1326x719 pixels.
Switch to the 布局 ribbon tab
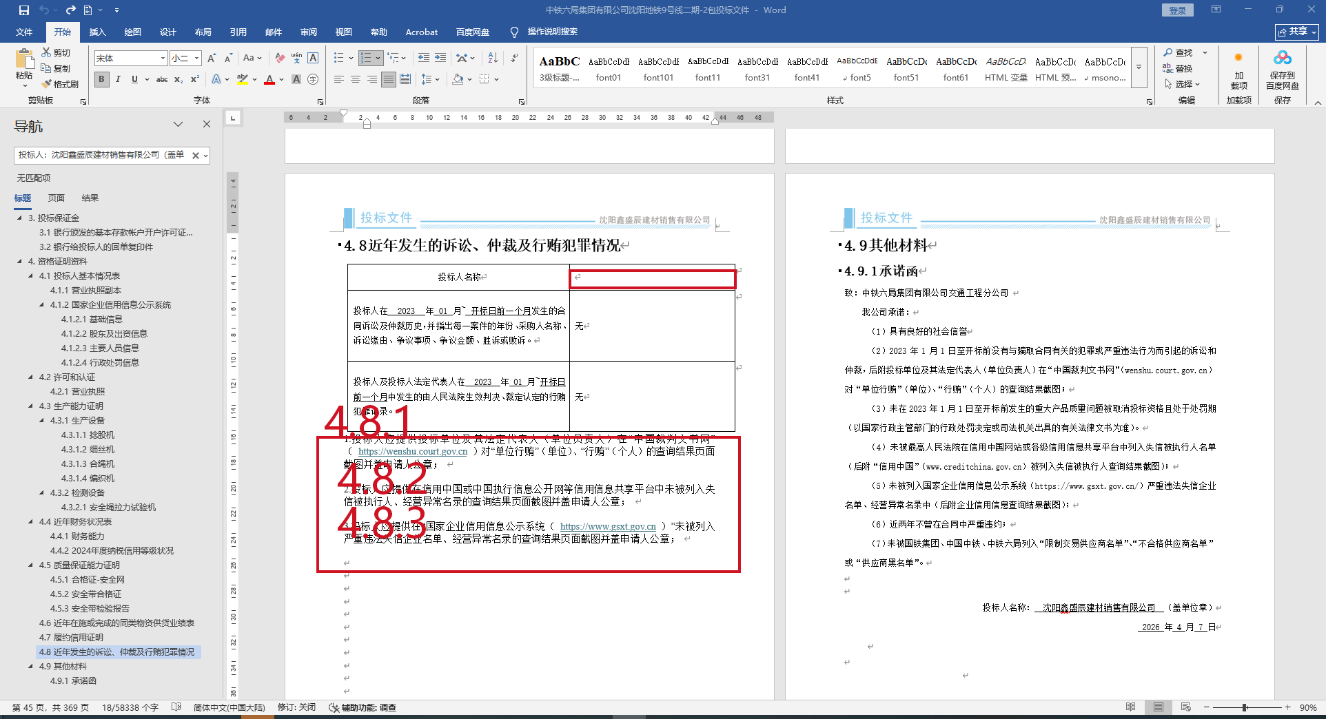pos(203,32)
